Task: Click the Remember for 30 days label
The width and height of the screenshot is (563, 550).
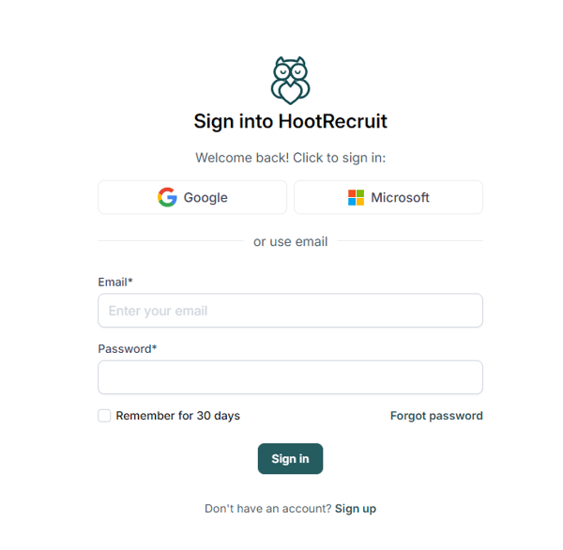Action: (177, 416)
